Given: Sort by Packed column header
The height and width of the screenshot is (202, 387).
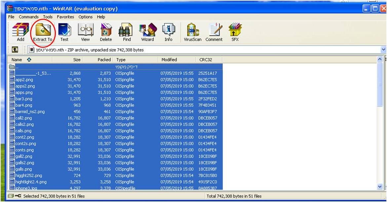Looking at the screenshot, I should [x=98, y=60].
